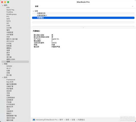
Task: Open 并行 SCSI in the sidebar
Action: click(x=10, y=41)
